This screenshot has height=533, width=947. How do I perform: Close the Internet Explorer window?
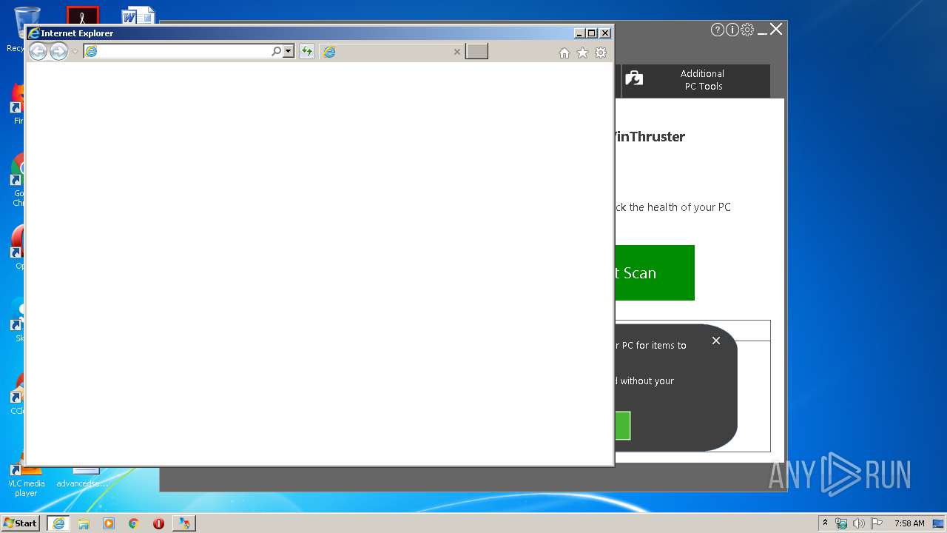[605, 33]
